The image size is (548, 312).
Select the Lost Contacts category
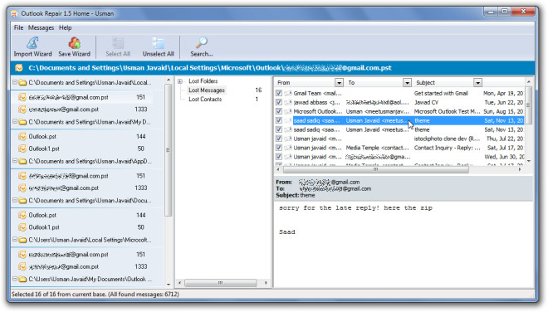coord(205,100)
